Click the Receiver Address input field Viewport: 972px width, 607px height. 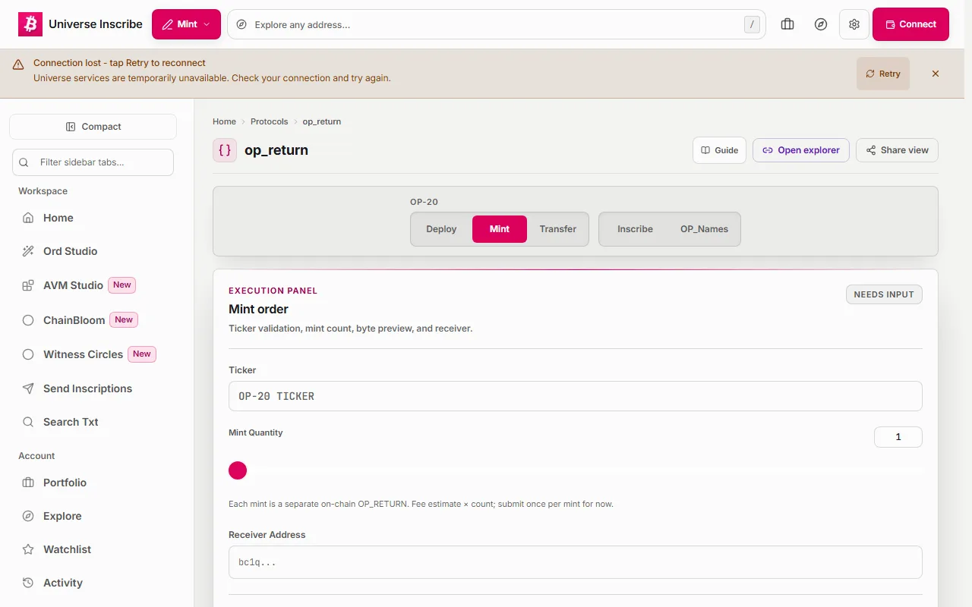coord(576,562)
